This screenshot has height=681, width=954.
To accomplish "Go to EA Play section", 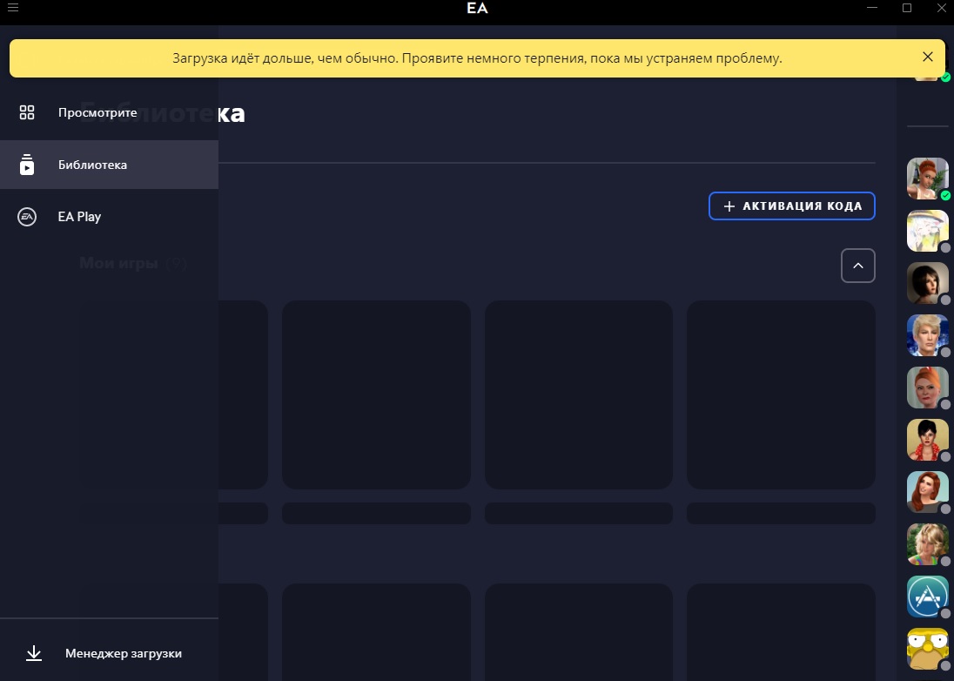I will 109,217.
